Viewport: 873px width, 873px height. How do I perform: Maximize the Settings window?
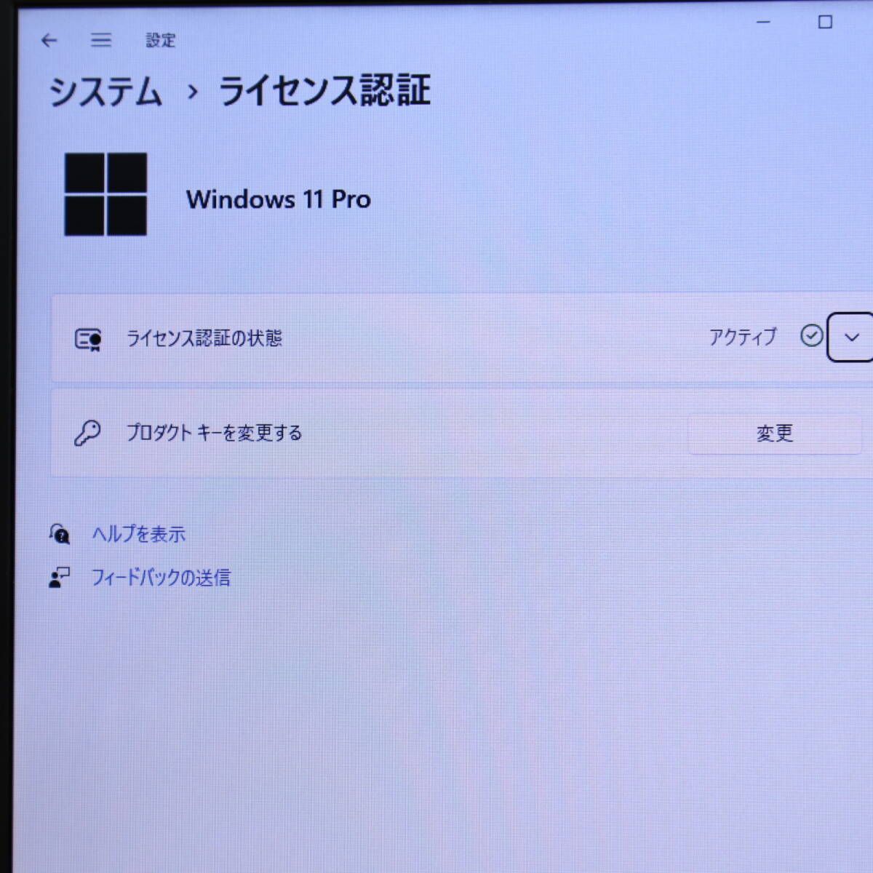[825, 23]
